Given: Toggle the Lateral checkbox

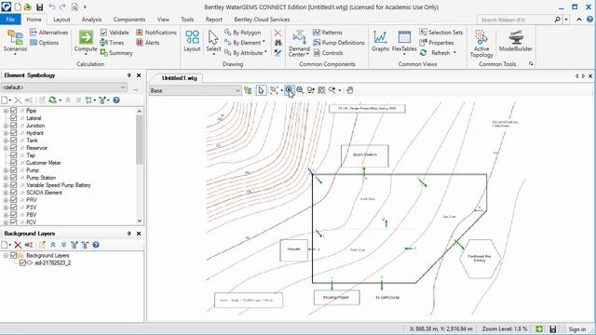Looking at the screenshot, I should 14,118.
